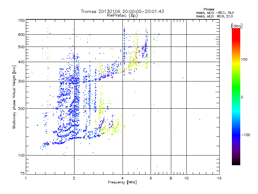Click the y-axis tick label '100'
This screenshot has width=258, height=194.
21,156
